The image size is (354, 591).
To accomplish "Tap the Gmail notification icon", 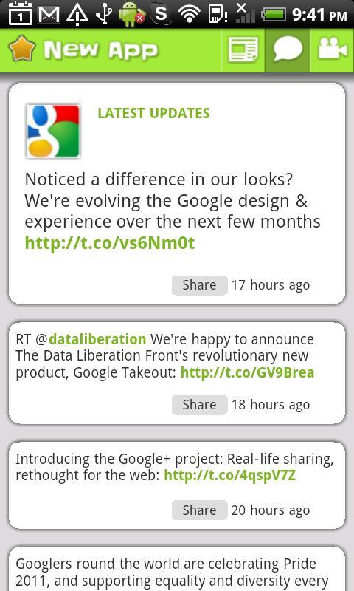I will (49, 15).
